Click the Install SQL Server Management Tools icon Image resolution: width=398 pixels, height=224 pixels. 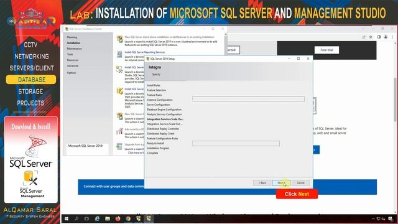click(x=119, y=69)
